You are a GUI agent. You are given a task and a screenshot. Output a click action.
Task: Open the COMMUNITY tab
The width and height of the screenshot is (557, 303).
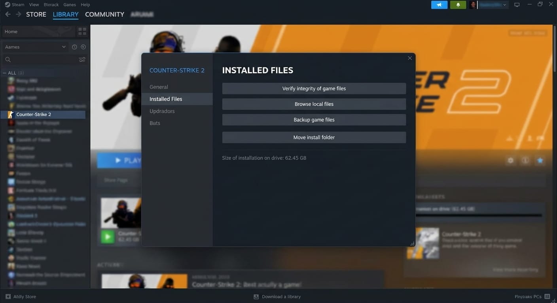pyautogui.click(x=104, y=14)
